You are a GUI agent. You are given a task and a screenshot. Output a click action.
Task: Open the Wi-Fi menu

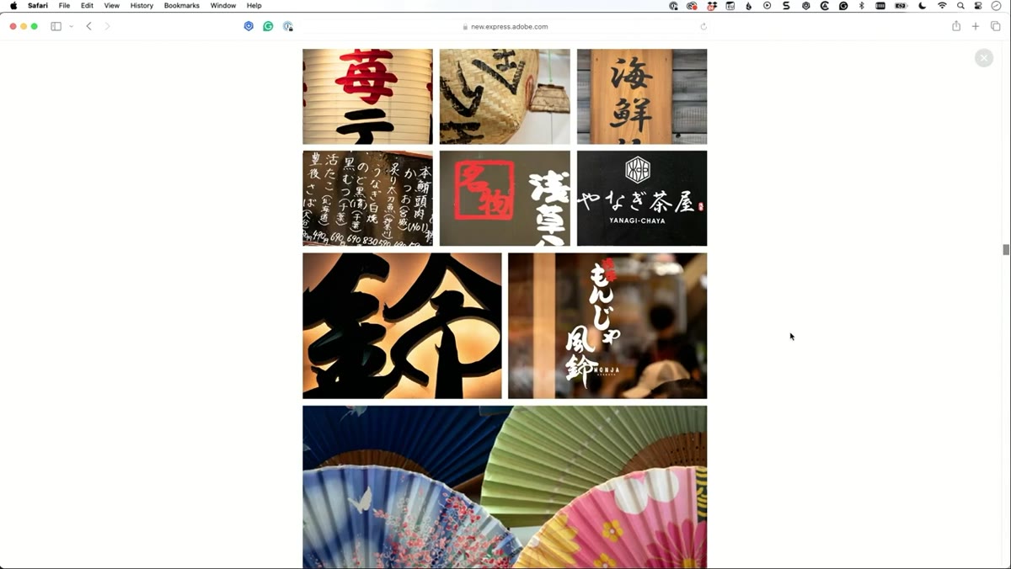click(x=942, y=5)
